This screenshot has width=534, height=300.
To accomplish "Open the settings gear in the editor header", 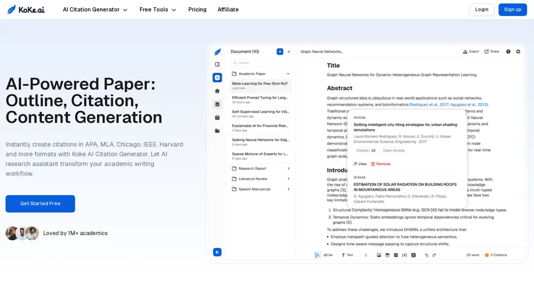I will coord(518,52).
